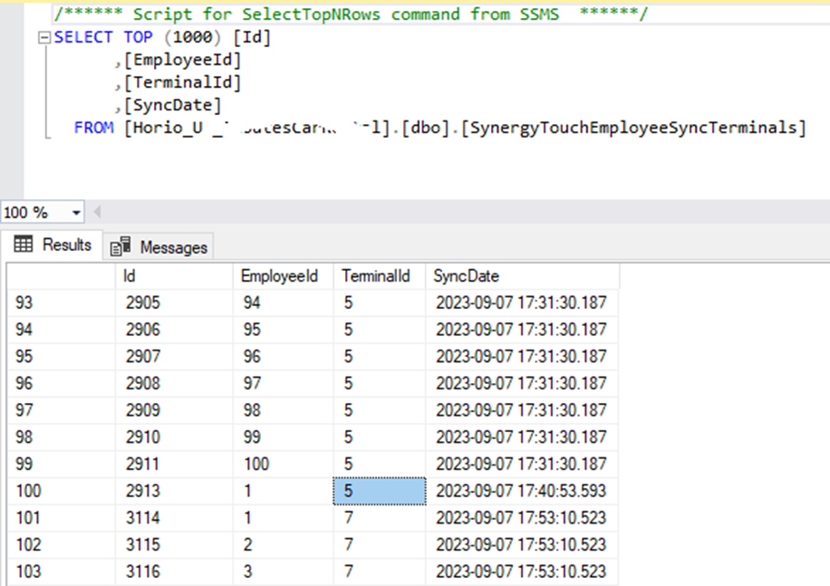
Task: Click SyncDate cell in row 93
Action: pos(522,303)
